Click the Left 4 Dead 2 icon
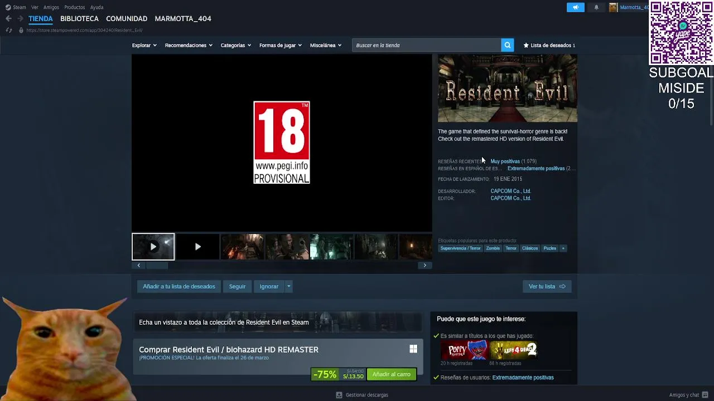Screen dimensions: 714x401 (x=513, y=350)
